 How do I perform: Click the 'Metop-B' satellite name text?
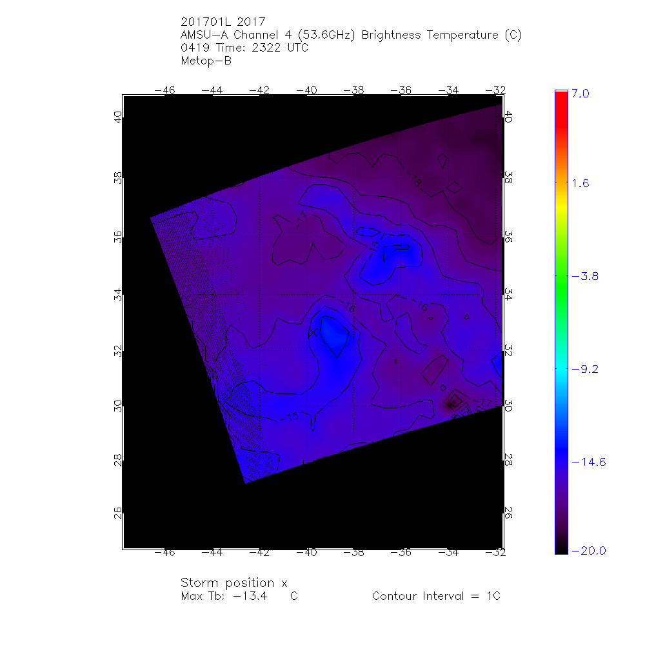[206, 61]
